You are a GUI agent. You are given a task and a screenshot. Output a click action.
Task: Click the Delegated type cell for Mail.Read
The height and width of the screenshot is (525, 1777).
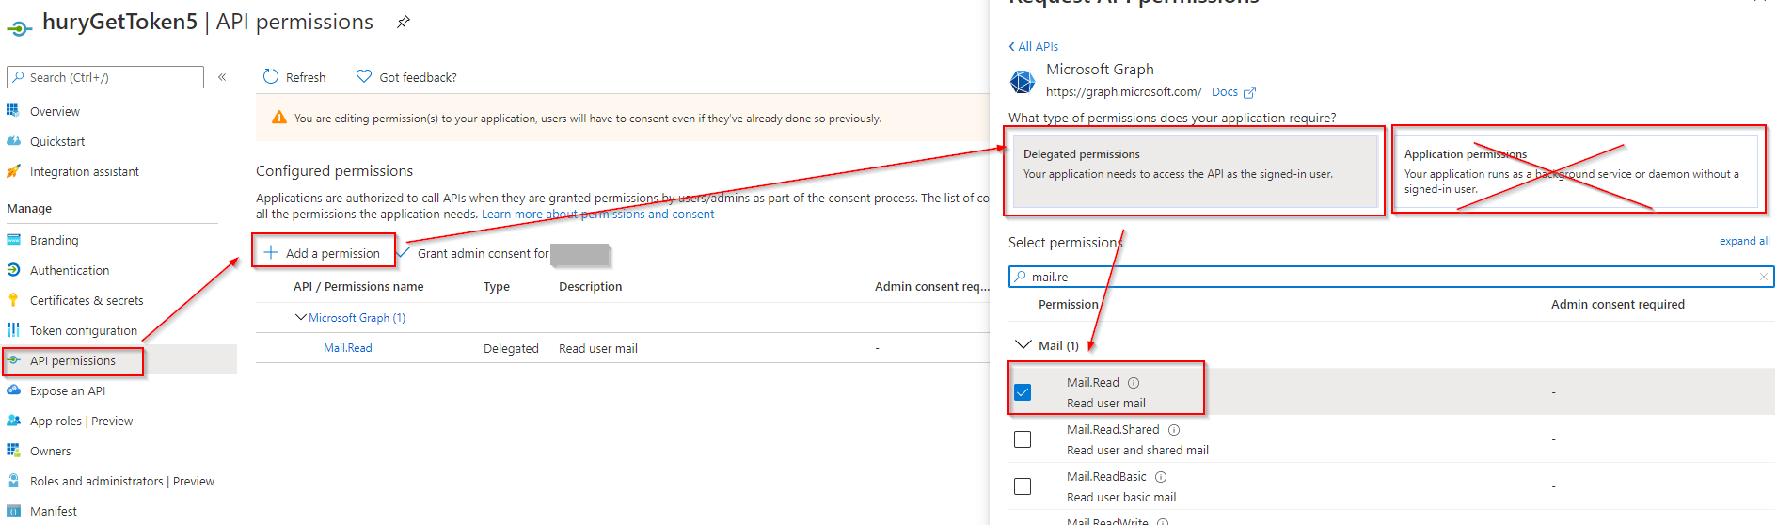click(x=511, y=348)
